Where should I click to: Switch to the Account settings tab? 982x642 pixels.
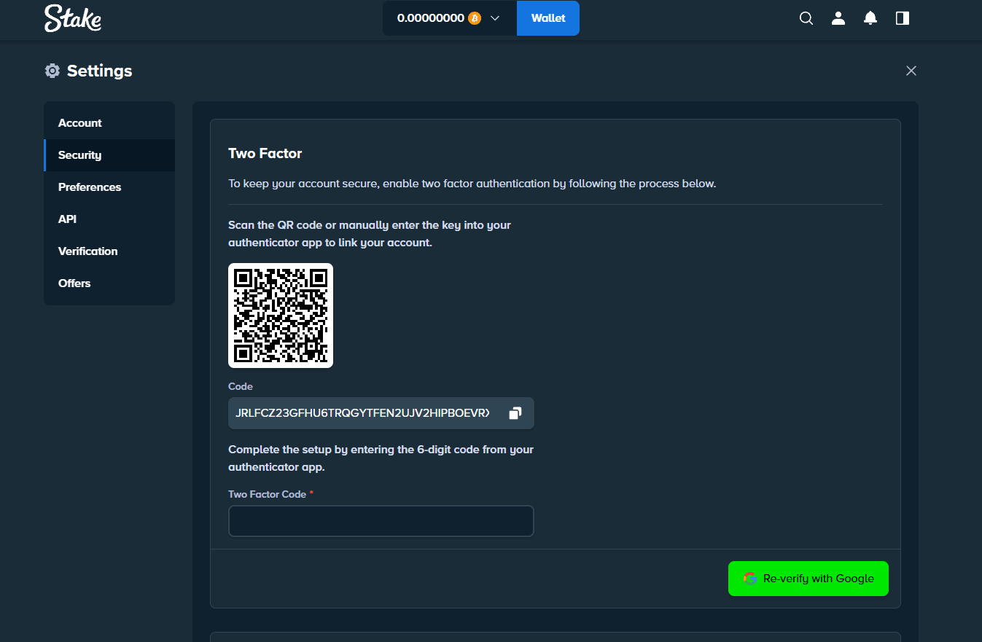pyautogui.click(x=79, y=122)
